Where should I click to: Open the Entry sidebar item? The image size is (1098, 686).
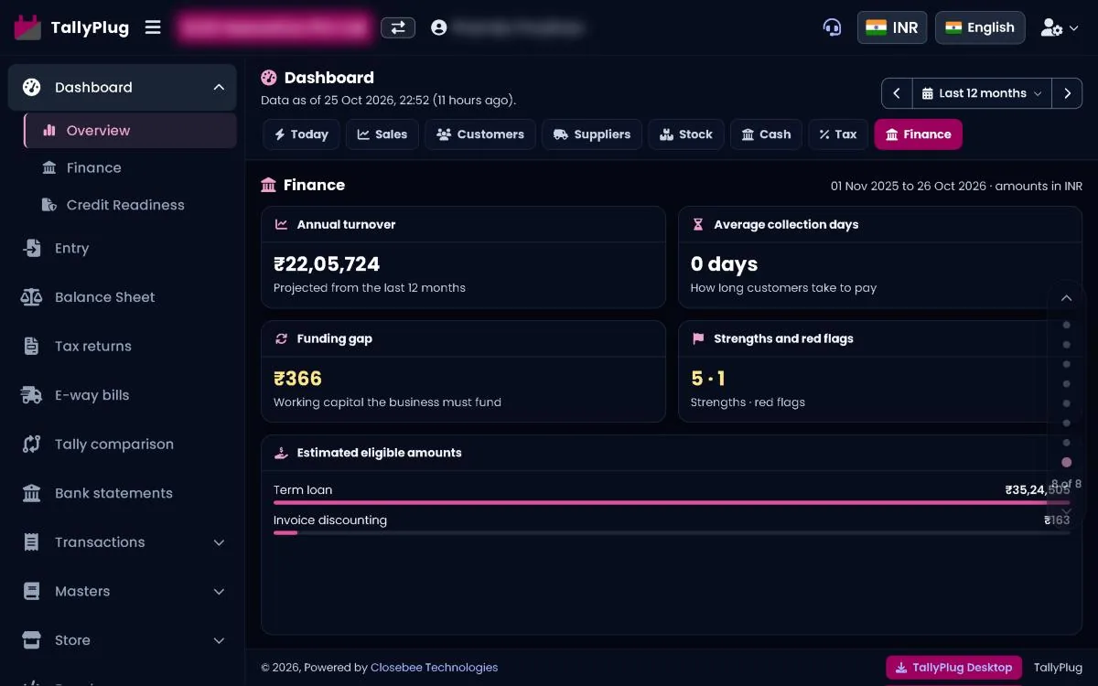(x=122, y=248)
